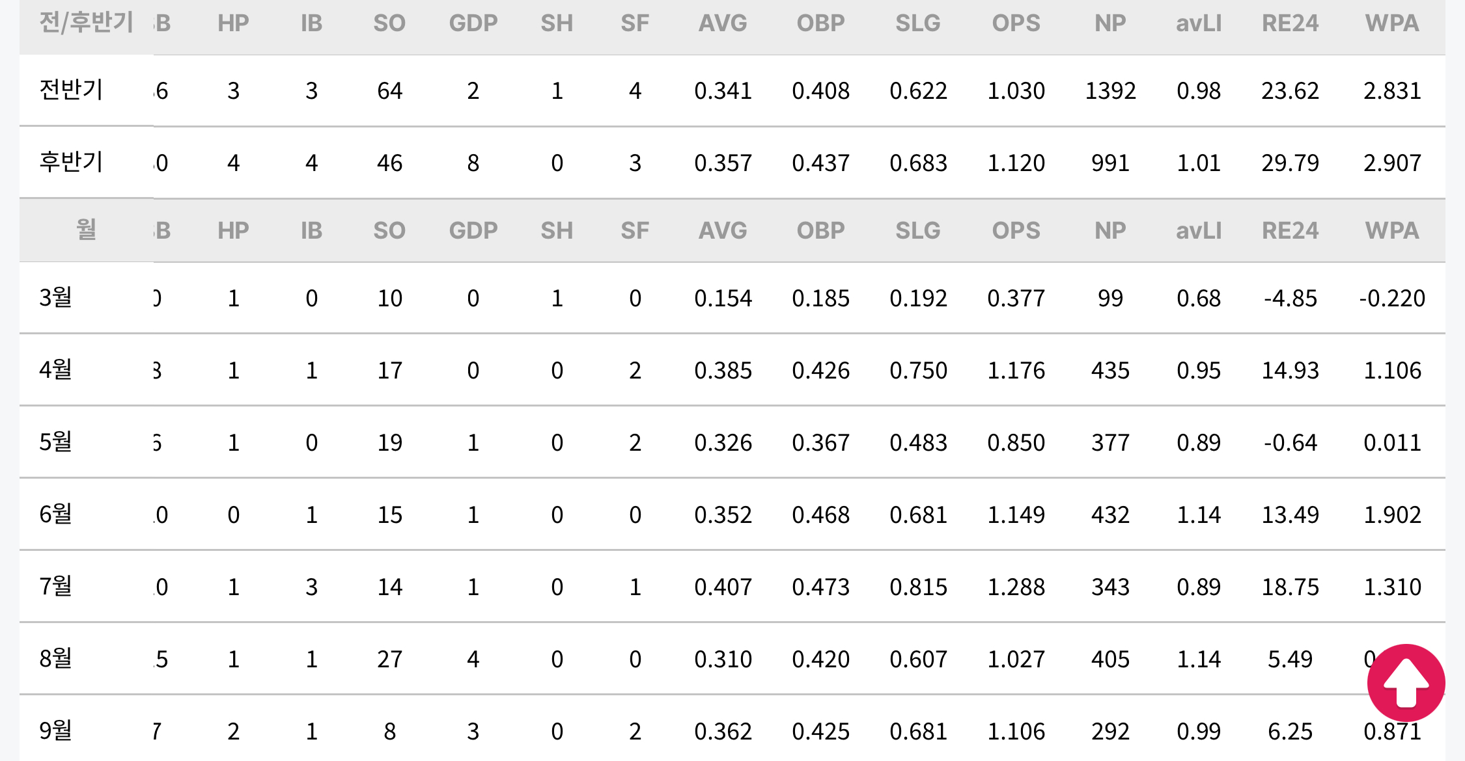Click the avLI header in top table
Image resolution: width=1465 pixels, height=761 pixels.
1199,23
